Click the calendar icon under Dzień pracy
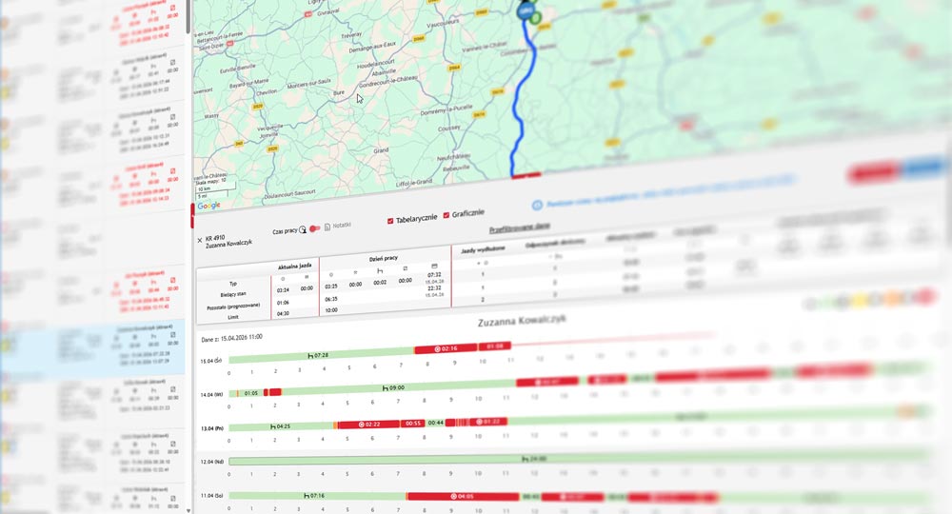The image size is (952, 514). 434,266
